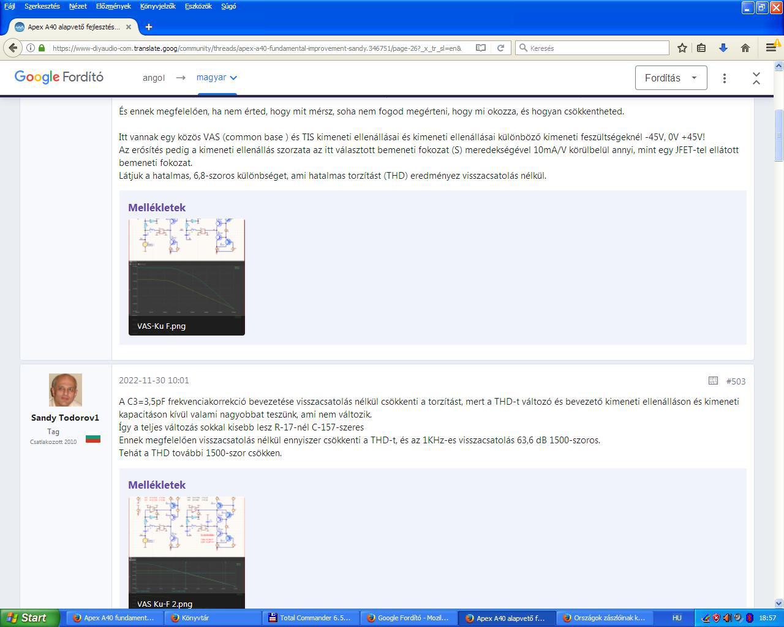Click the Keresés search field
The height and width of the screenshot is (627, 784).
click(592, 48)
